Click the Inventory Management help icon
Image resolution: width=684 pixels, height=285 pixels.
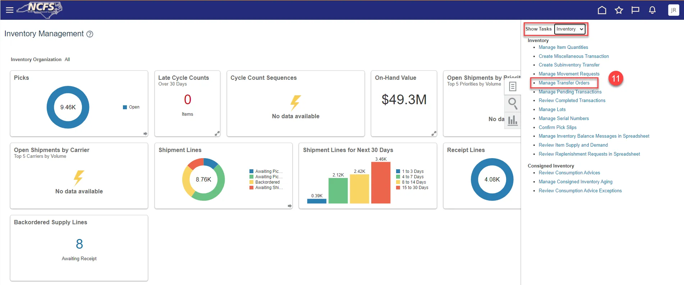coord(90,34)
